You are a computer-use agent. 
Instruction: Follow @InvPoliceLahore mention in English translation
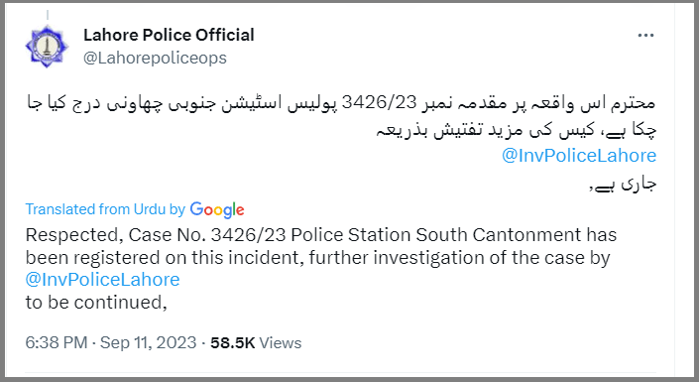pyautogui.click(x=103, y=280)
